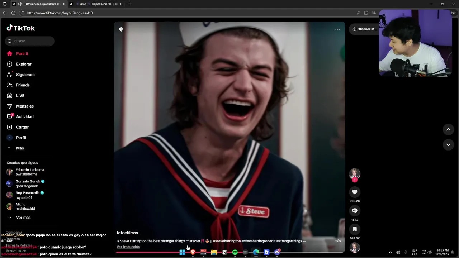Click the Obtener M... button
Image resolution: width=459 pixels, height=258 pixels.
point(363,29)
